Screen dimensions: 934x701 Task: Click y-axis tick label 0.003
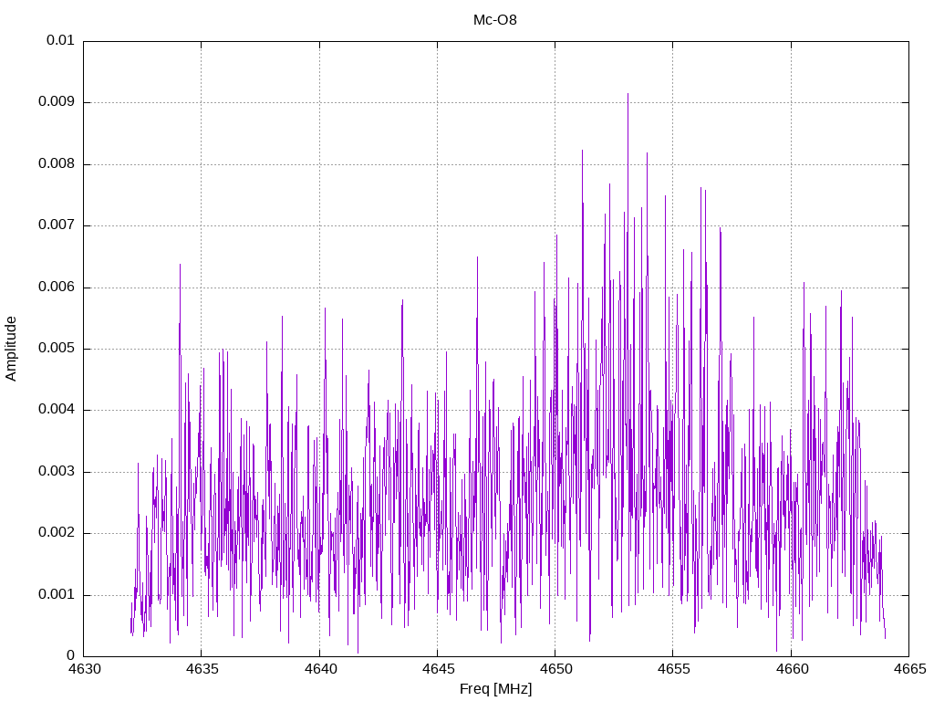pos(57,472)
